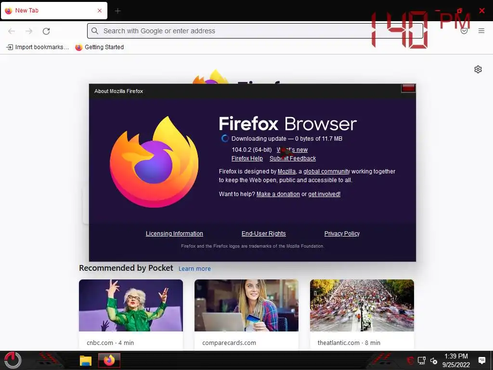This screenshot has height=370, width=493.
Task: Follow the Mozilla link
Action: coord(286,172)
